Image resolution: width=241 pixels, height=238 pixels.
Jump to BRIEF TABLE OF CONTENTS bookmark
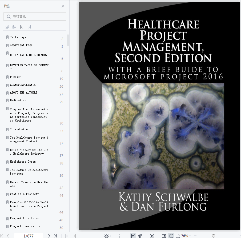(28, 55)
